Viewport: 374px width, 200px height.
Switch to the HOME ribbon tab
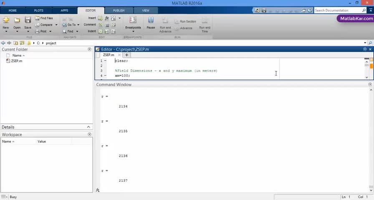13,10
